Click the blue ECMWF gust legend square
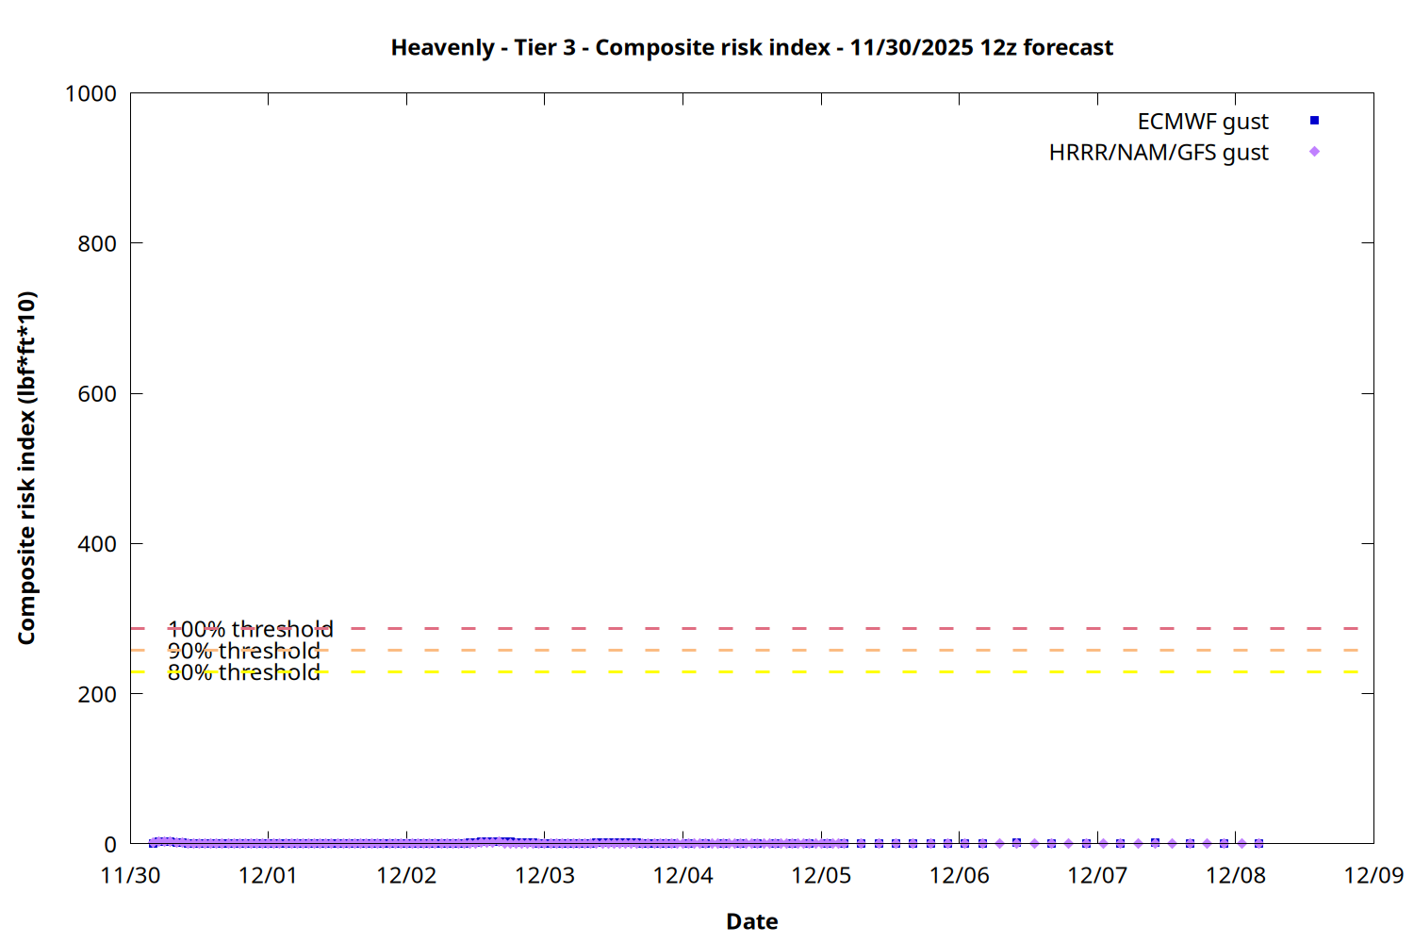This screenshot has height=943, width=1414. pos(1314,121)
